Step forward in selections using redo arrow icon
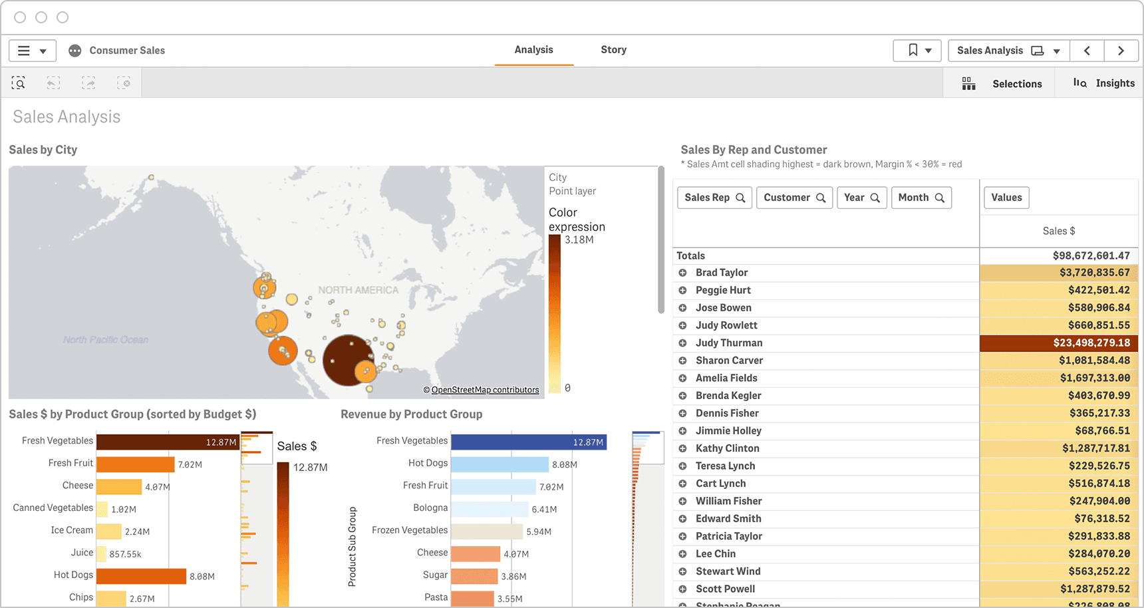Image resolution: width=1144 pixels, height=608 pixels. tap(88, 82)
